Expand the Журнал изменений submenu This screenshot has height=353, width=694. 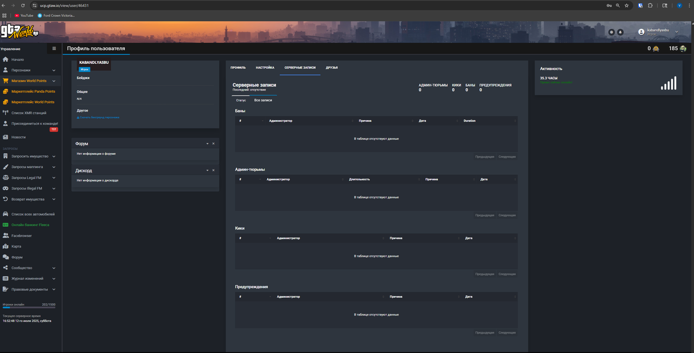point(54,279)
